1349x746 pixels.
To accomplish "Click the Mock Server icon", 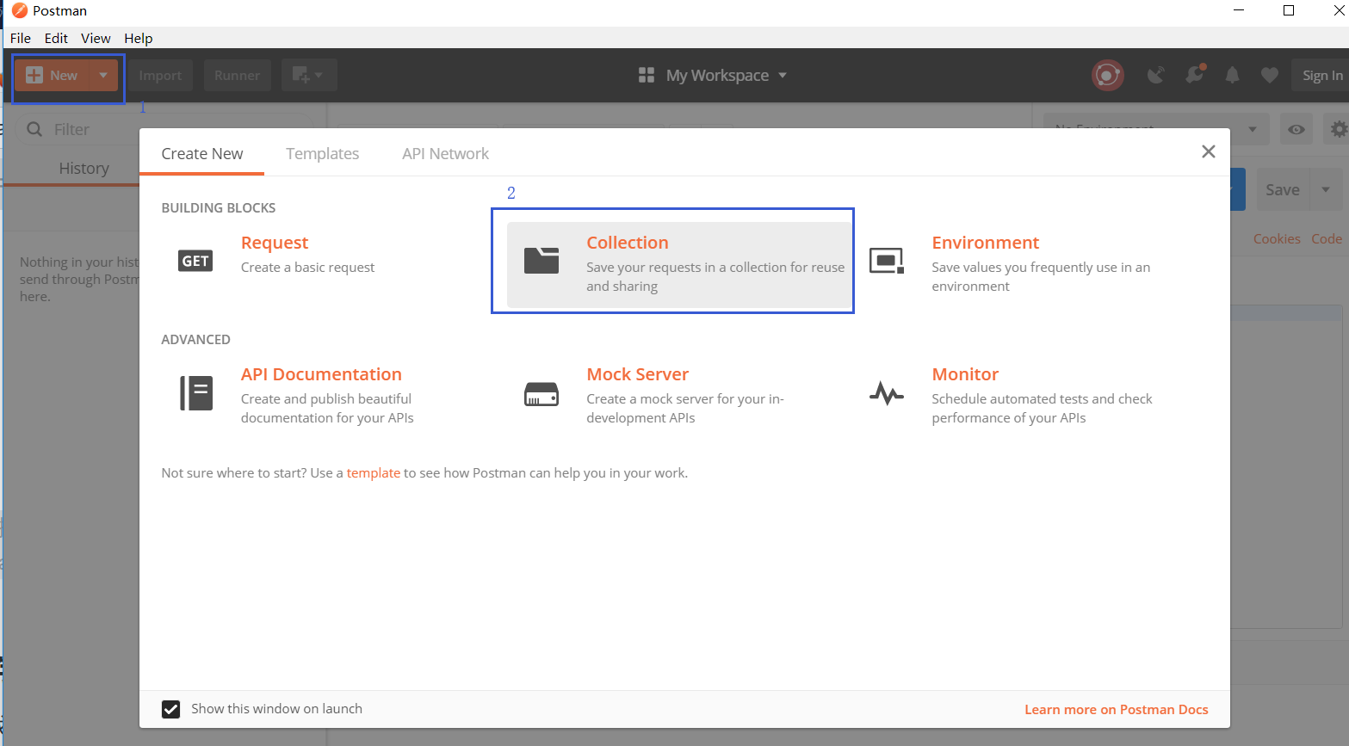I will pos(541,394).
